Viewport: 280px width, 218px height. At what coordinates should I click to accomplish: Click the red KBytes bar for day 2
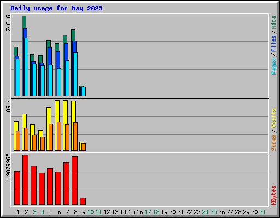(x=26, y=180)
